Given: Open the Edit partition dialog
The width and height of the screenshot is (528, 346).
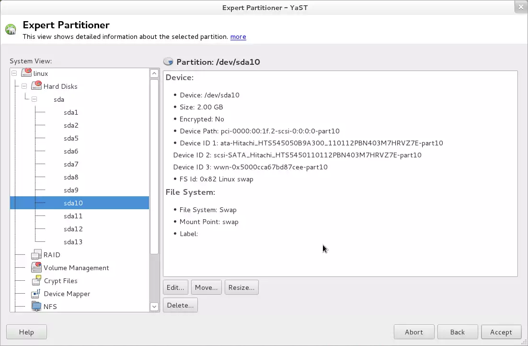Looking at the screenshot, I should (x=175, y=287).
